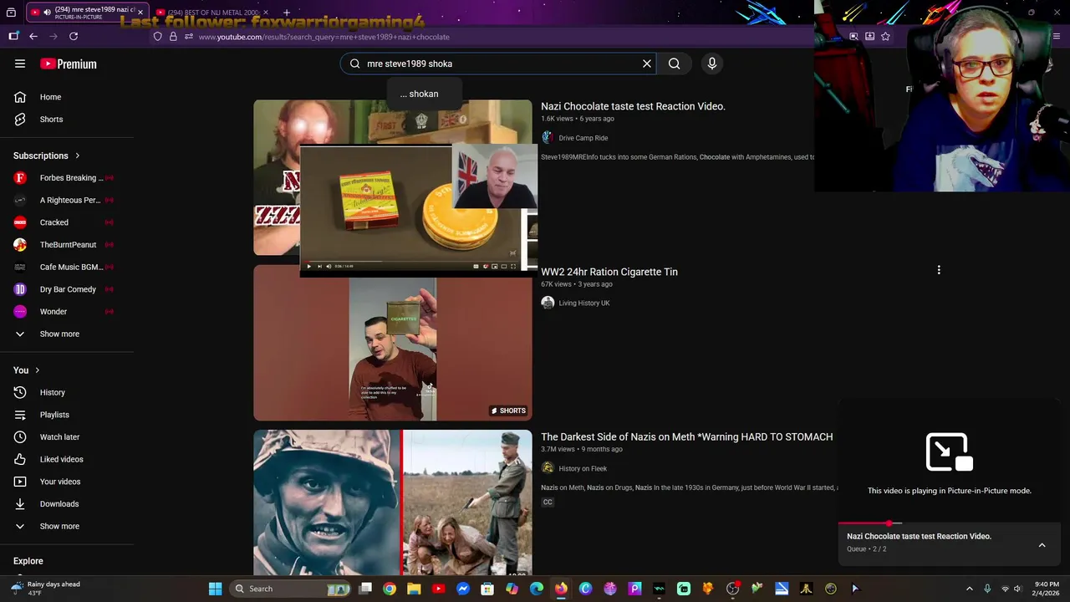The image size is (1070, 602).
Task: Toggle picture-in-picture in preview player
Action: pos(495,266)
